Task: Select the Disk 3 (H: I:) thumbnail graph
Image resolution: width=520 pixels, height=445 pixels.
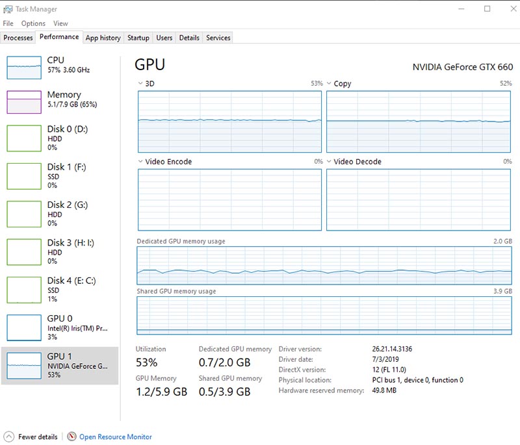Action: point(24,252)
